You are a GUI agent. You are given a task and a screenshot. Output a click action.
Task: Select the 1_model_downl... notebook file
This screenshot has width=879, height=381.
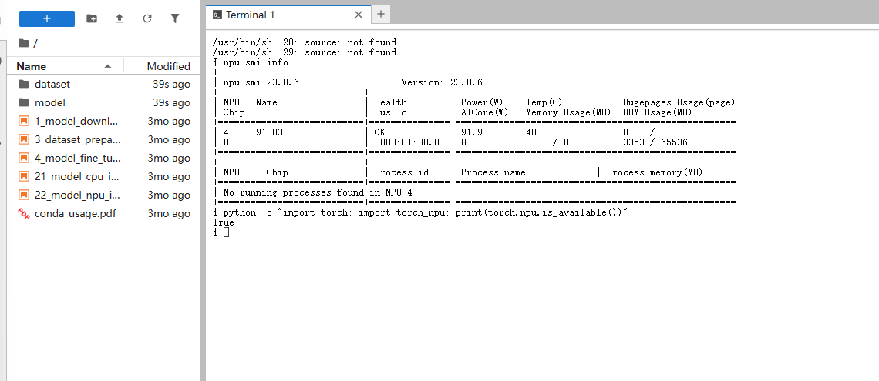point(104,122)
